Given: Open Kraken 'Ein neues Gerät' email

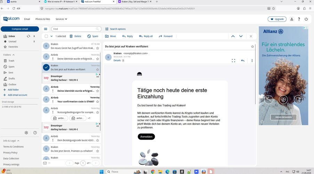Looking at the screenshot, I should 71,46.
